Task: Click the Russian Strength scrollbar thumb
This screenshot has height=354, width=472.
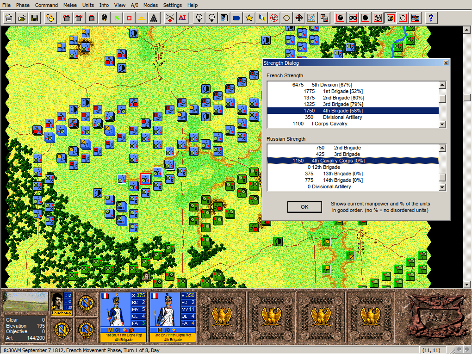Action: pos(442,177)
